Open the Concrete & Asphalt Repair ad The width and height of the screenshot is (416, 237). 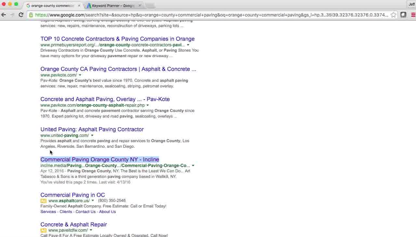74,224
